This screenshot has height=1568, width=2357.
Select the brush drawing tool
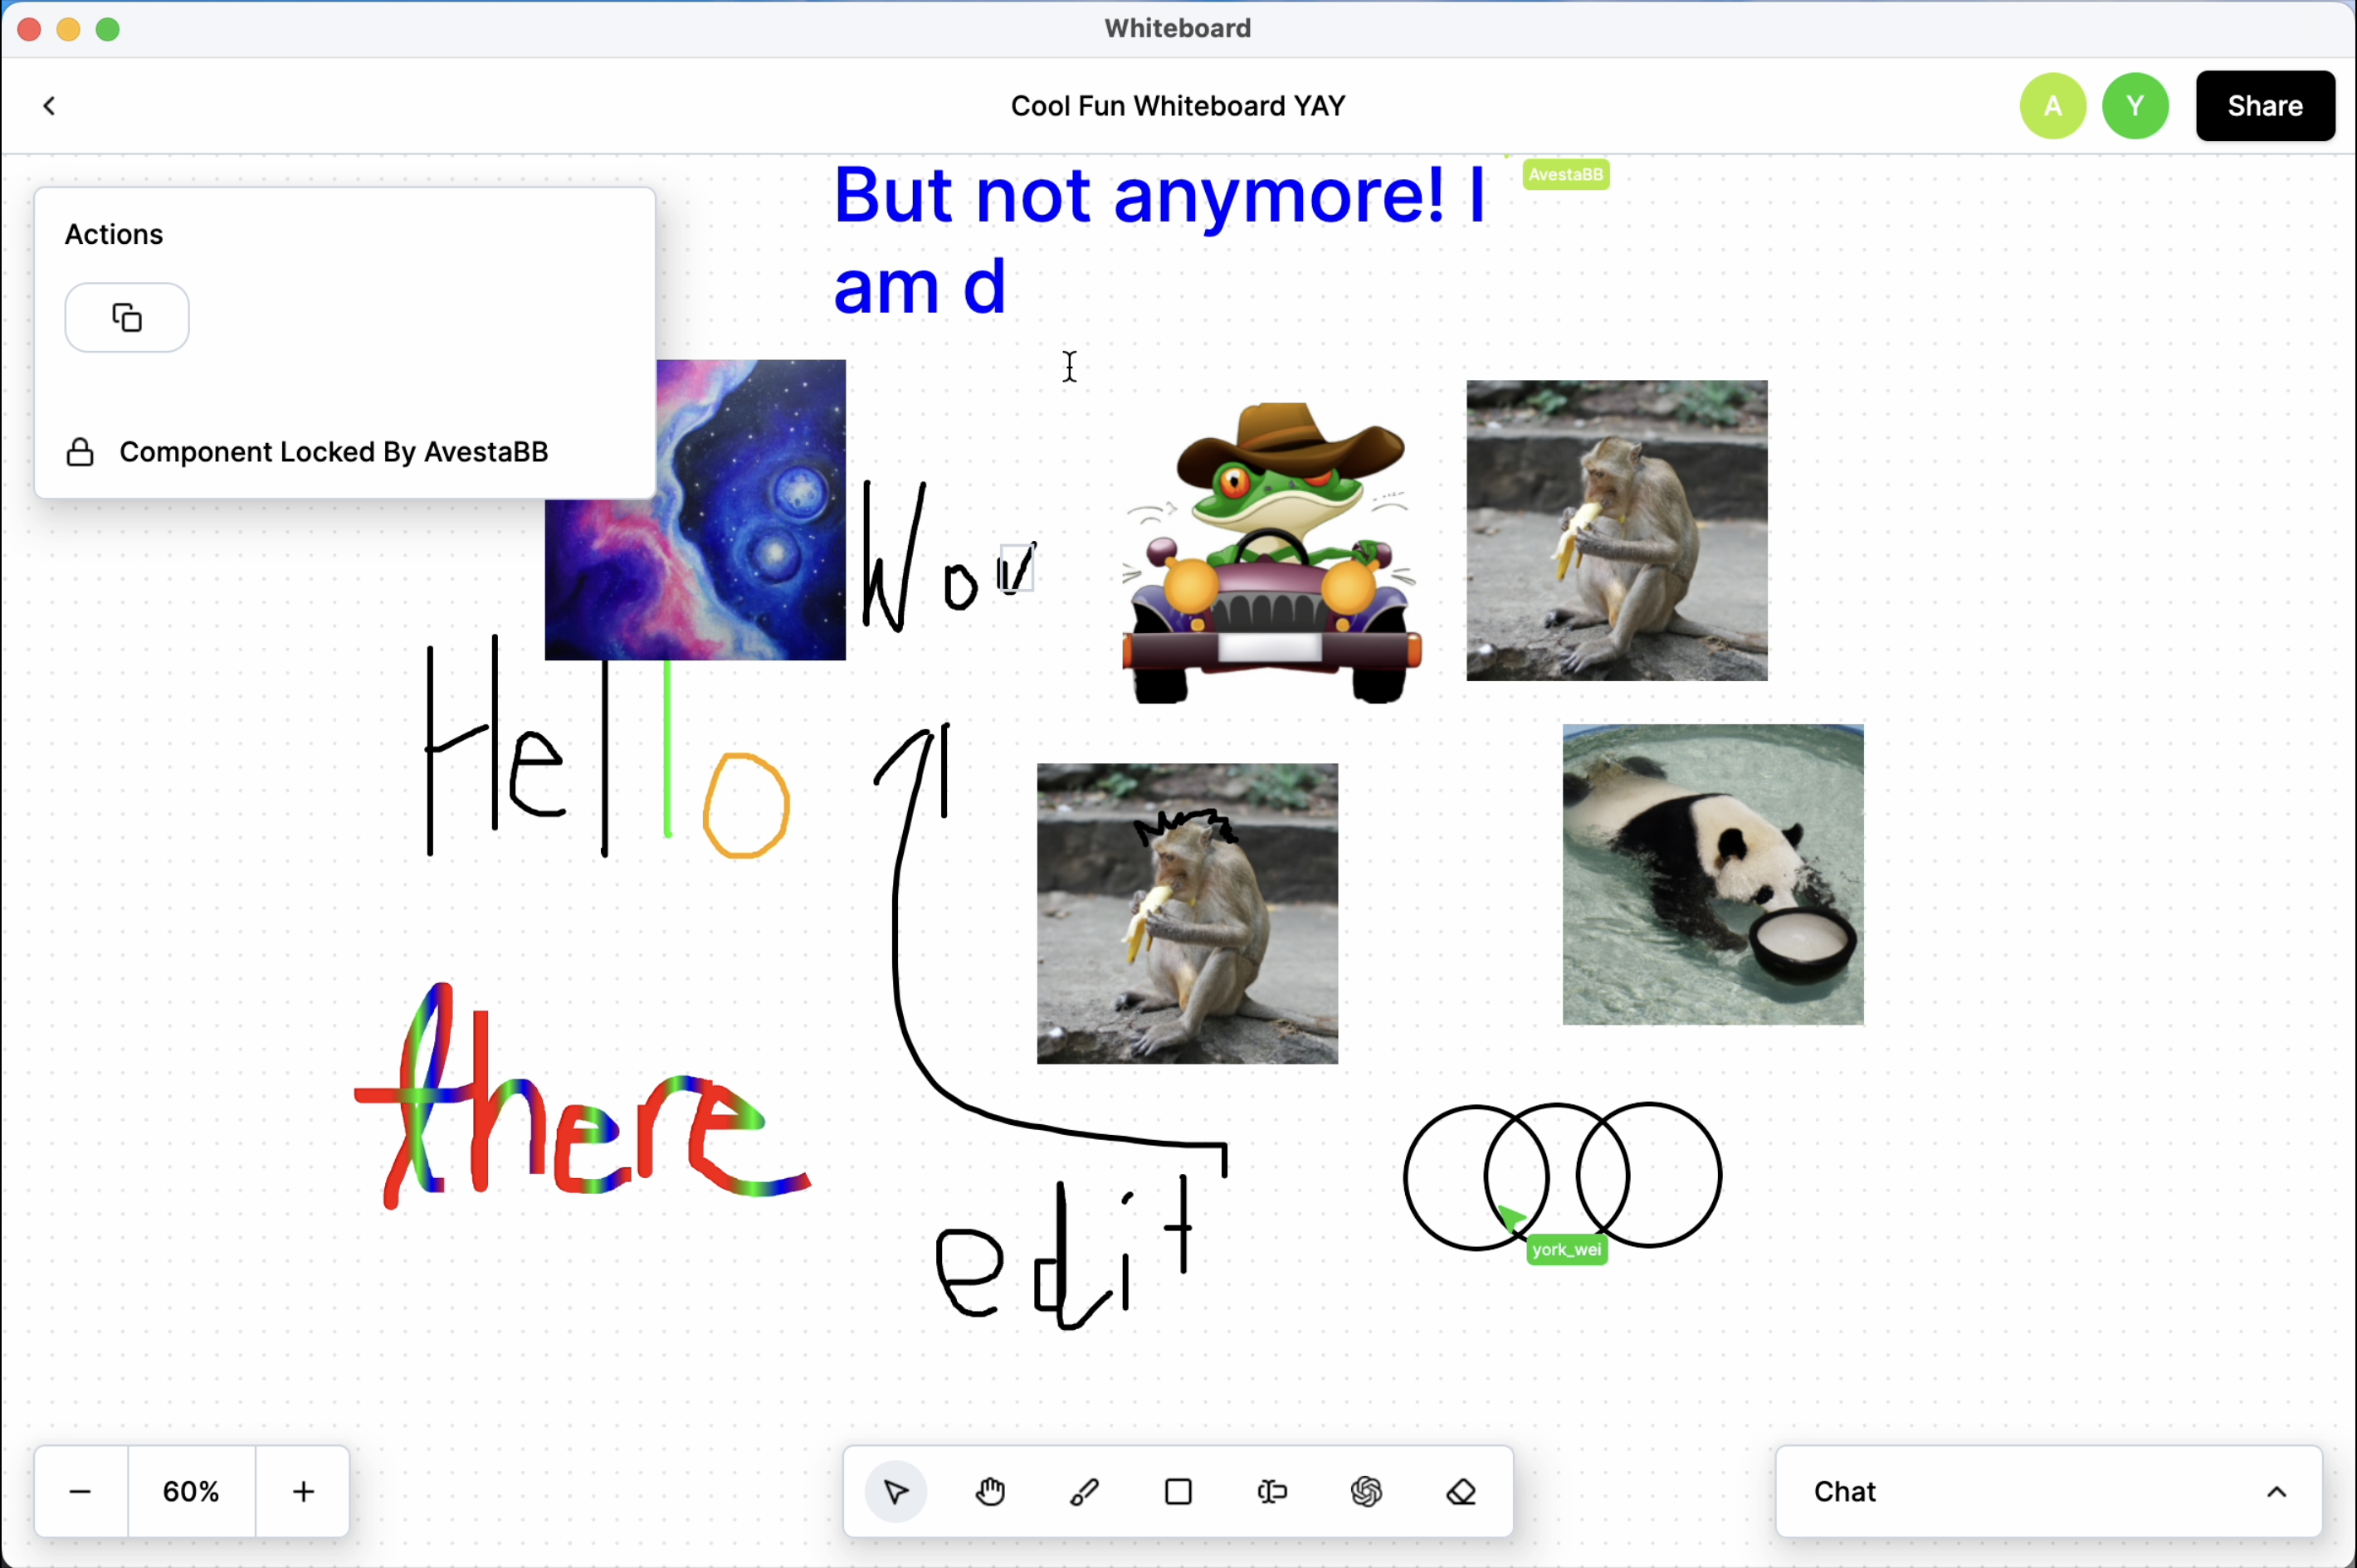point(1083,1491)
